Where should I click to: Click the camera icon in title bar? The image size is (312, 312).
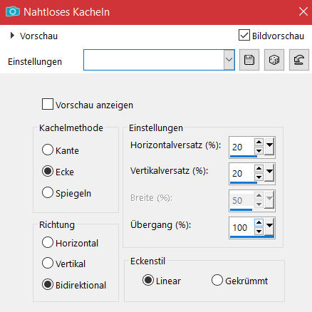coord(13,11)
